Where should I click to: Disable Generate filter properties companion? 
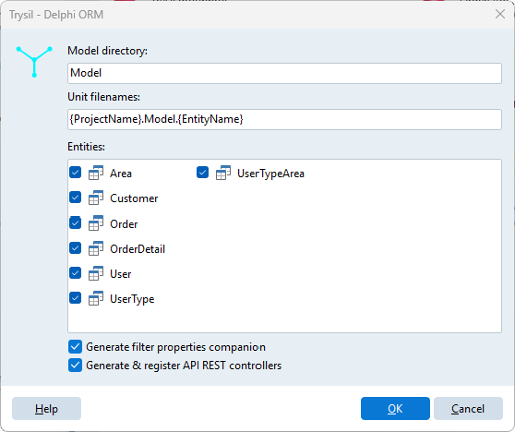tap(75, 346)
